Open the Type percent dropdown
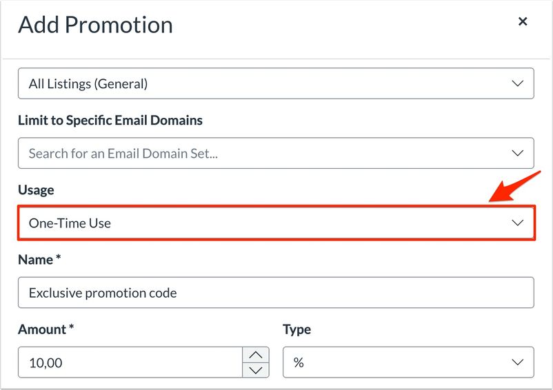Viewport: 553px width, 390px height. point(400,362)
